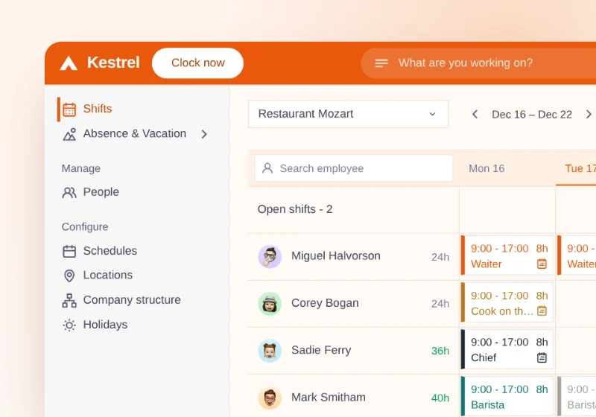Click the Kestrel logo icon
The width and height of the screenshot is (596, 417).
click(69, 63)
